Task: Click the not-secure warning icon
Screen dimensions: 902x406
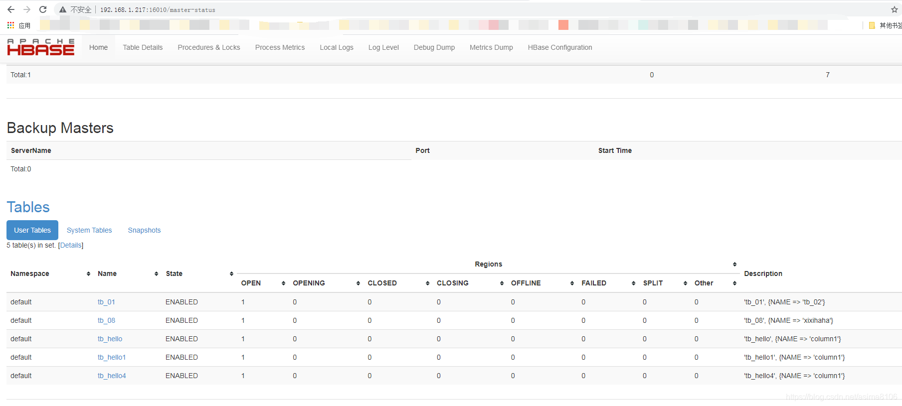Action: click(63, 9)
